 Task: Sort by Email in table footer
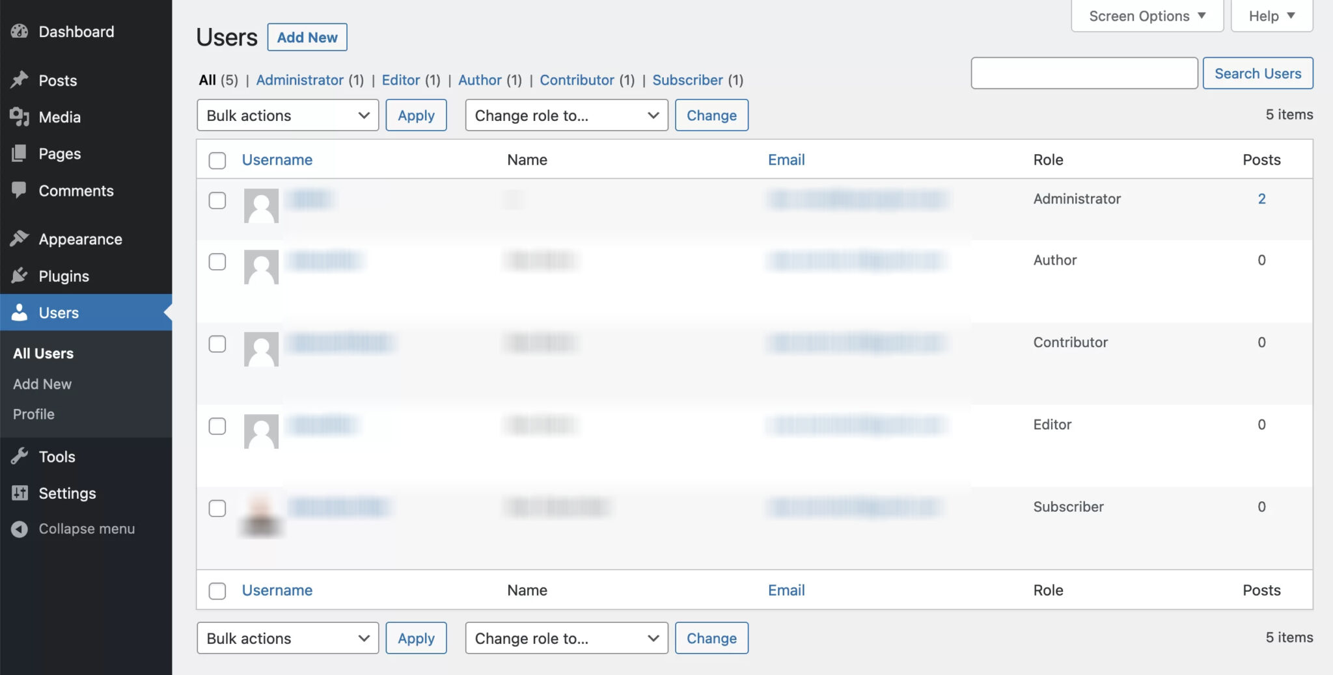tap(786, 590)
